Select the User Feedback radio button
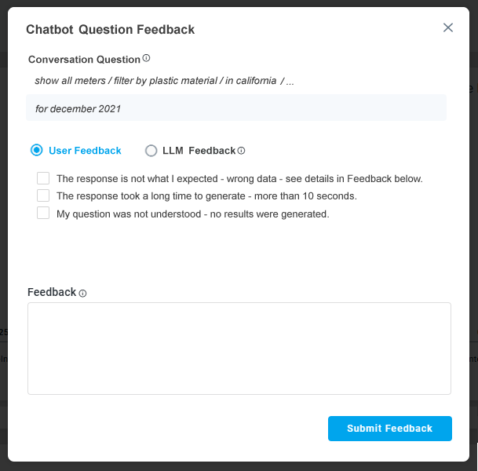This screenshot has height=471, width=478. tap(36, 150)
